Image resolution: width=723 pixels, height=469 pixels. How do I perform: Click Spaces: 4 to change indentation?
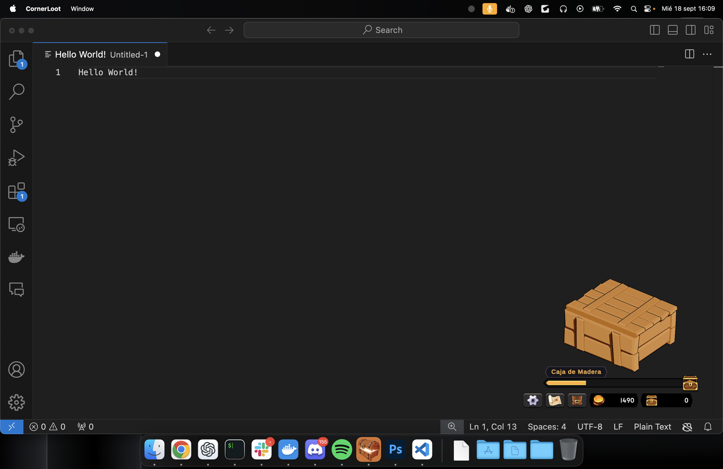pyautogui.click(x=546, y=426)
